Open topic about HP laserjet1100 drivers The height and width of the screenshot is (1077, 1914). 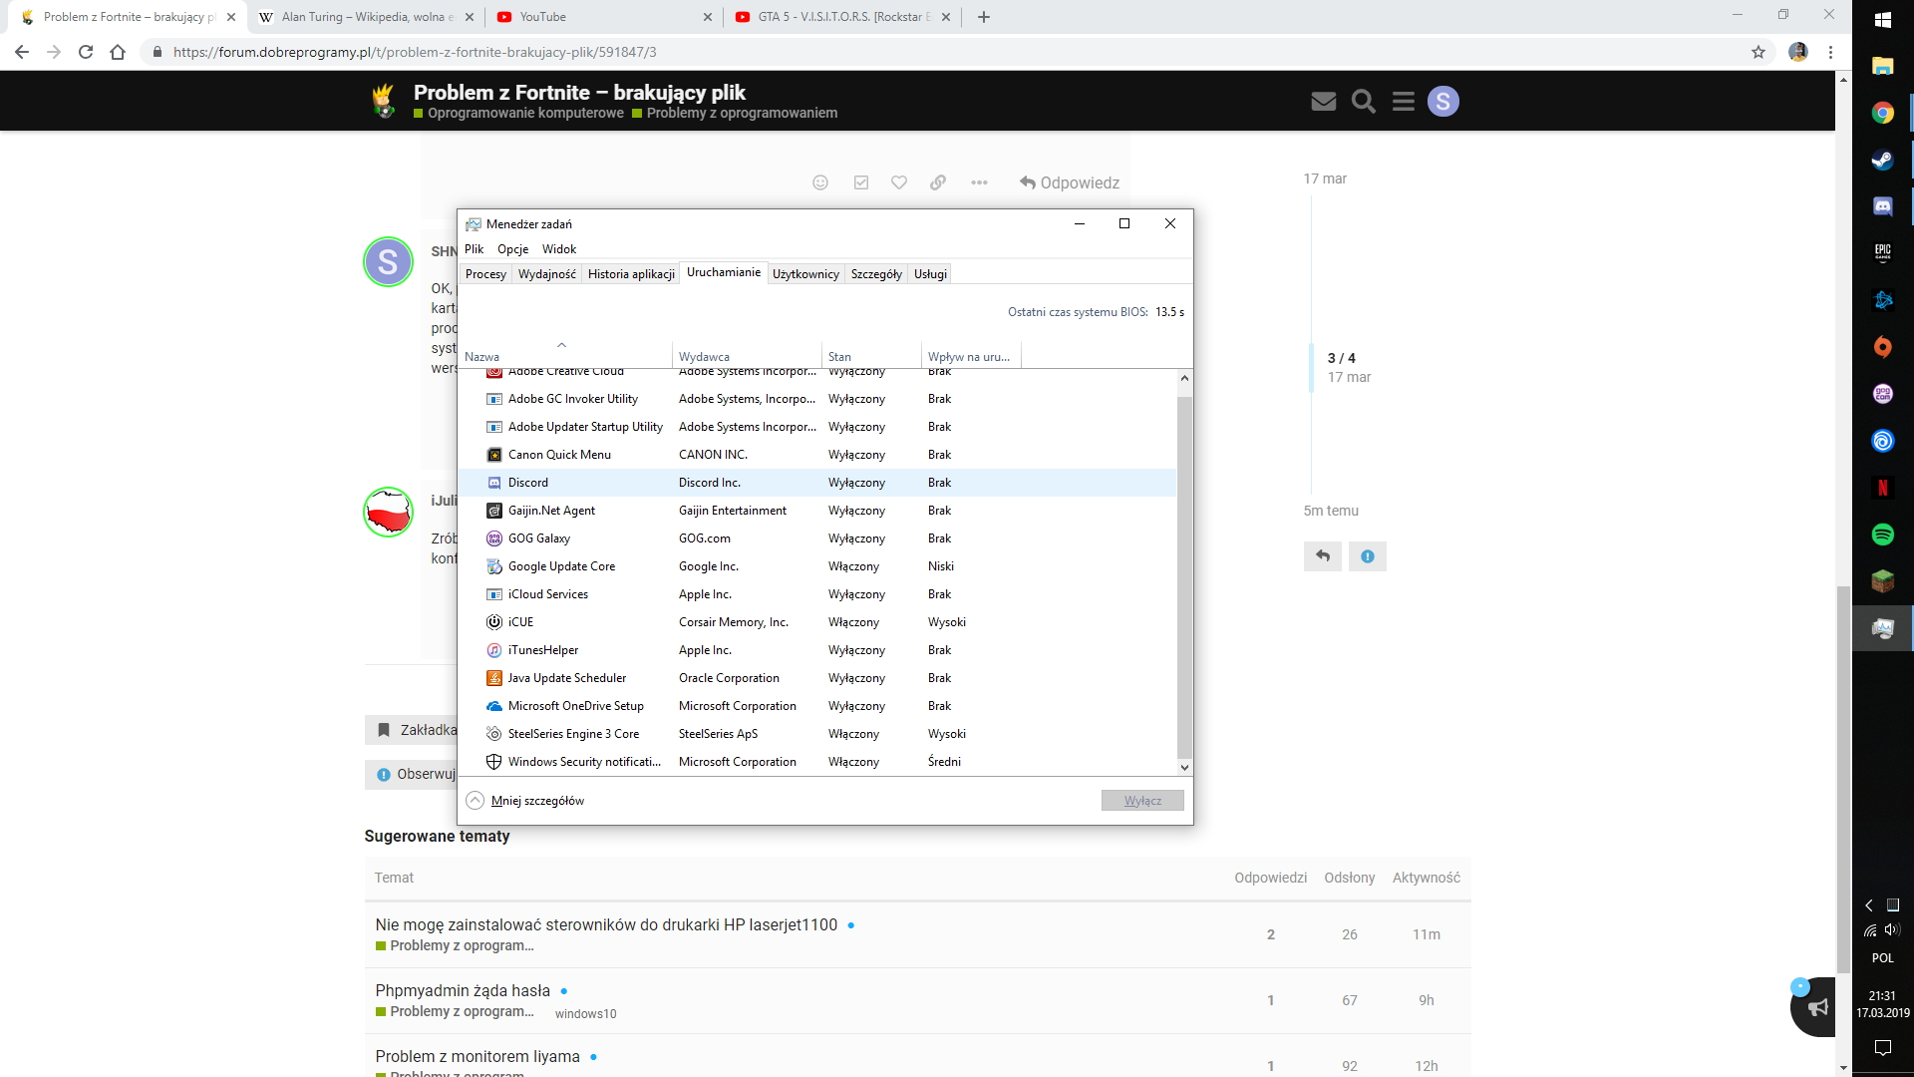(606, 924)
